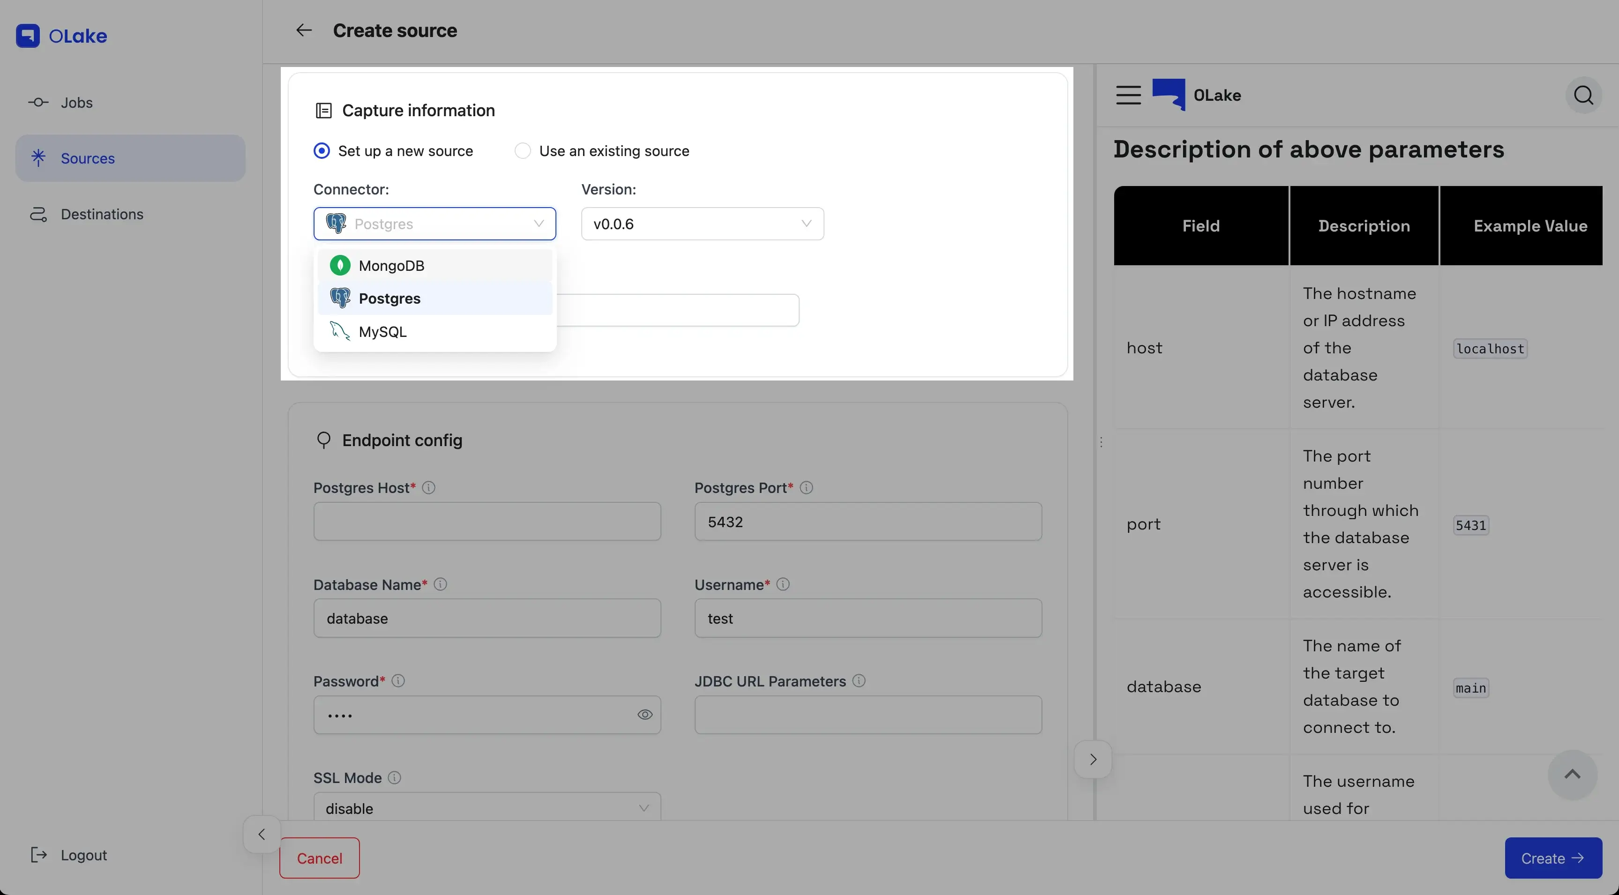Viewport: 1619px width, 895px height.
Task: Select the Set up a new source radio
Action: (x=322, y=151)
